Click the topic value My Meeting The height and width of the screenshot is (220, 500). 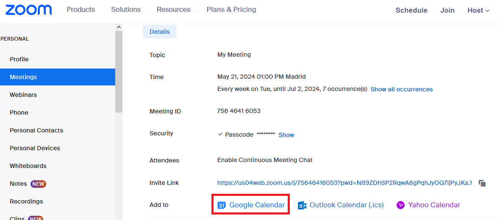point(234,55)
